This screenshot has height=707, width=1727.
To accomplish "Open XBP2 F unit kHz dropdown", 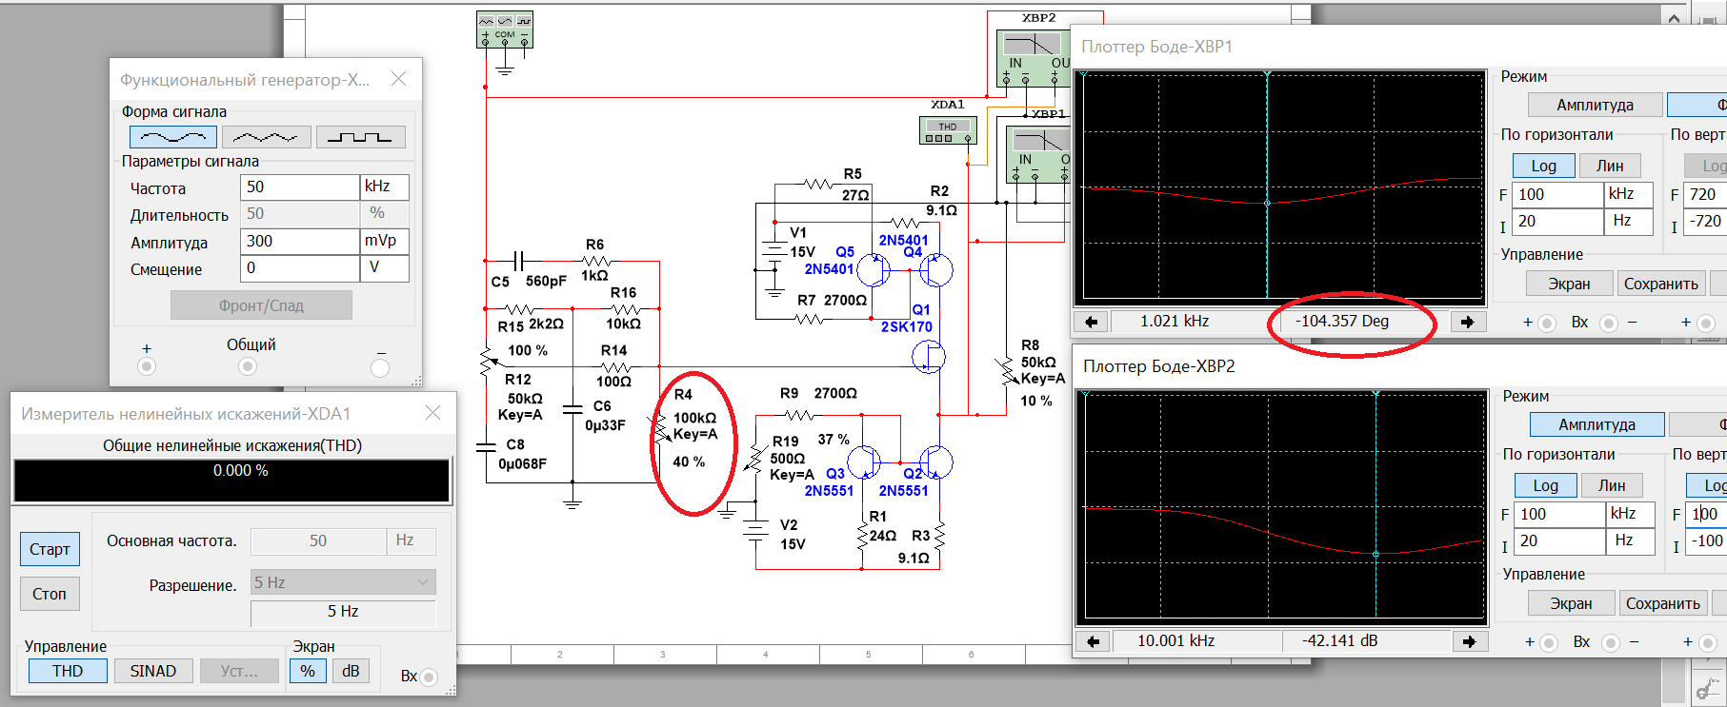I will click(1633, 514).
